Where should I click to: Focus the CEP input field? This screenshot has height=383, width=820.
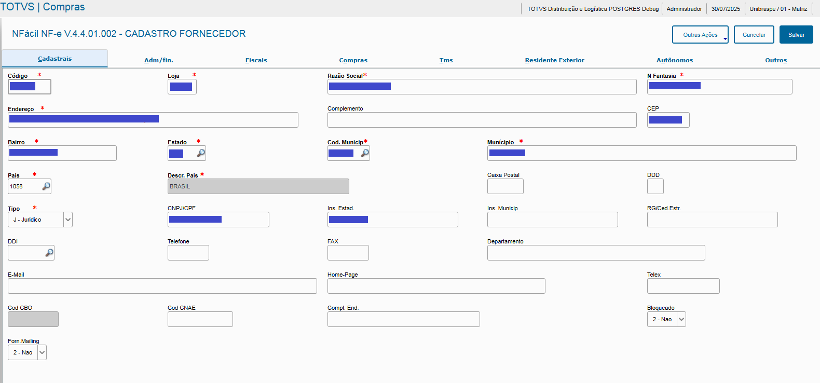pyautogui.click(x=668, y=120)
